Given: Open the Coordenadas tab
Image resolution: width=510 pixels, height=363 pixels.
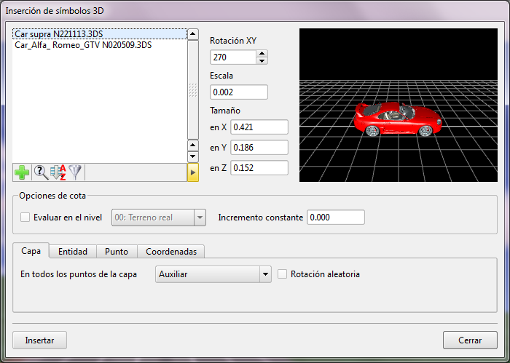Looking at the screenshot, I should click(171, 252).
